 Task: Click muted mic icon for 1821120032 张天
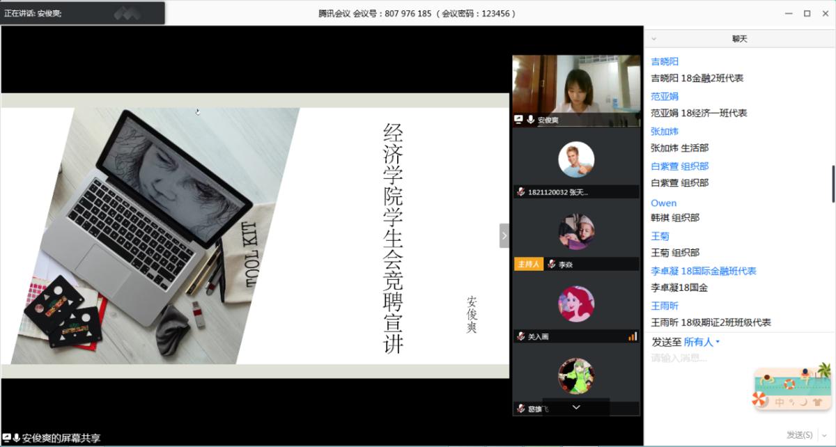[520, 192]
